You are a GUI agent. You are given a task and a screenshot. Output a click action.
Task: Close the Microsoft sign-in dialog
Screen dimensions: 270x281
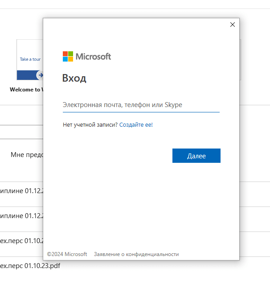232,25
